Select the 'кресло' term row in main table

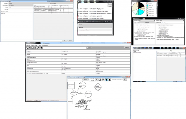pyautogui.click(x=78, y=59)
